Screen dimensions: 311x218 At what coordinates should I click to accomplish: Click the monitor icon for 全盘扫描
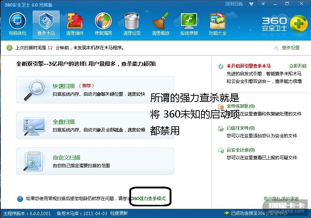point(34,126)
